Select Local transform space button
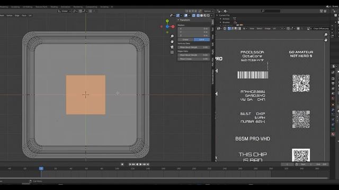The height and width of the screenshot is (190, 339). pyautogui.click(x=202, y=40)
